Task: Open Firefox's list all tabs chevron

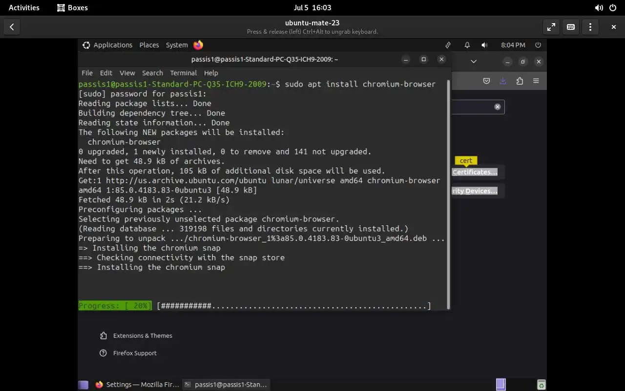Action: coord(473,62)
